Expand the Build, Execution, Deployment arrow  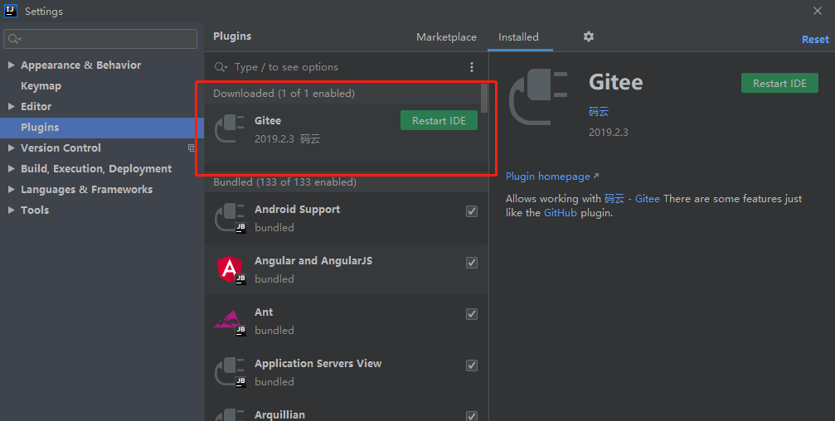click(11, 169)
